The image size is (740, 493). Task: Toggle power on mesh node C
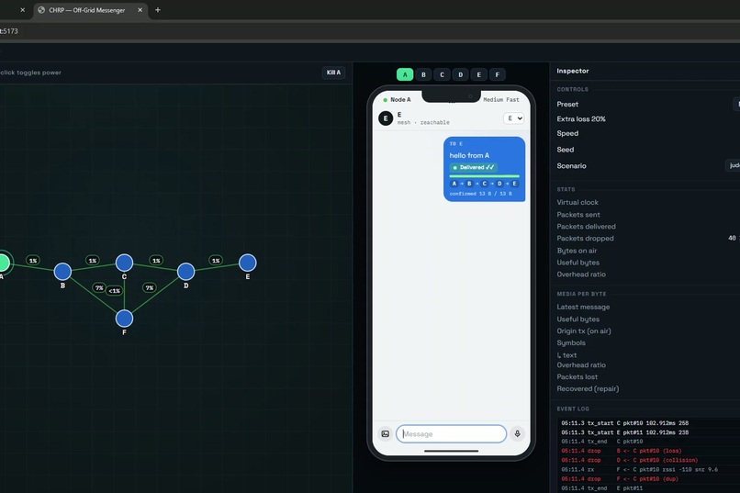click(x=124, y=263)
